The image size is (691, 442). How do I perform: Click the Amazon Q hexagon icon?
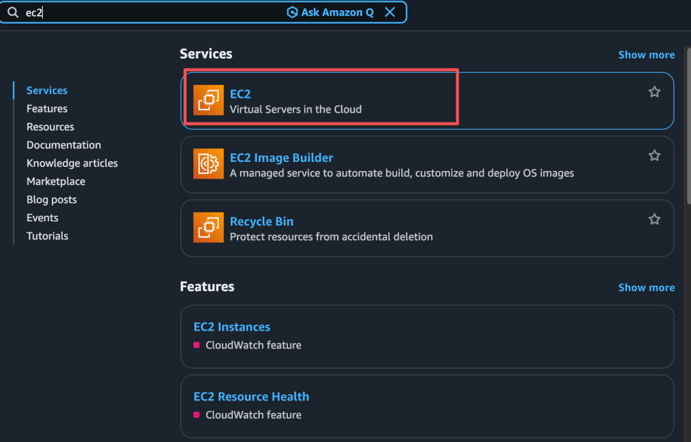[x=292, y=12]
